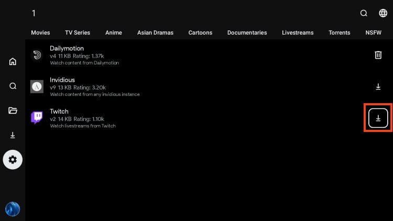Click the Invidious logo icon
This screenshot has width=393, height=221.
point(37,86)
